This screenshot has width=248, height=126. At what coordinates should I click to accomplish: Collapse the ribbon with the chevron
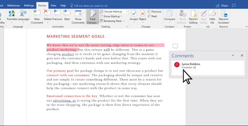[x=246, y=27]
